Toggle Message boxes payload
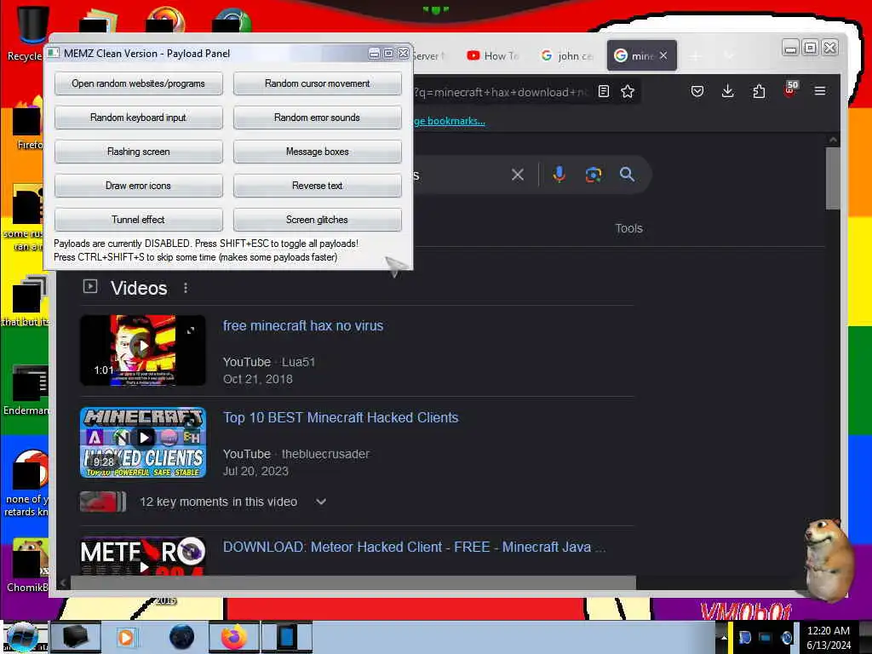The width and height of the screenshot is (872, 654). pyautogui.click(x=317, y=152)
